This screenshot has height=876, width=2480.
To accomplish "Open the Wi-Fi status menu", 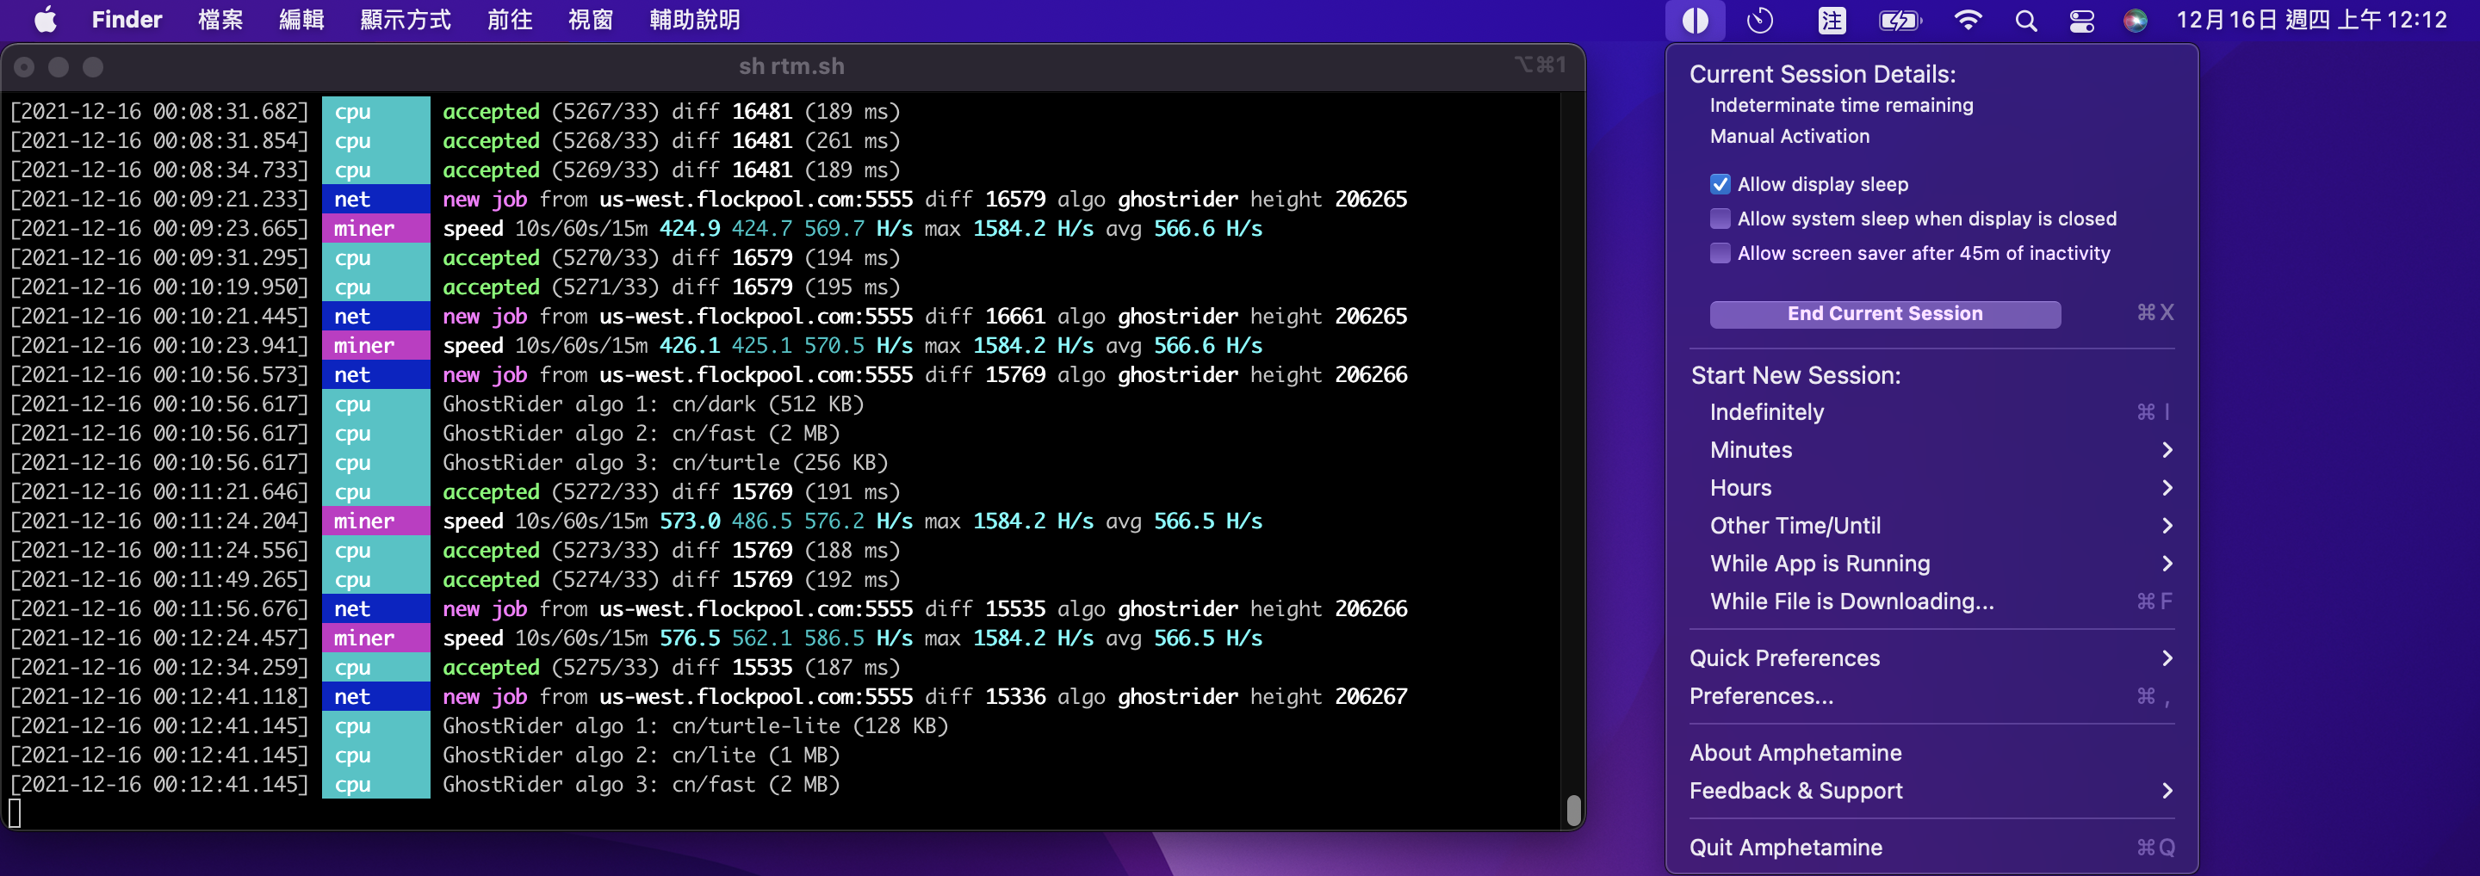I will 1968,20.
